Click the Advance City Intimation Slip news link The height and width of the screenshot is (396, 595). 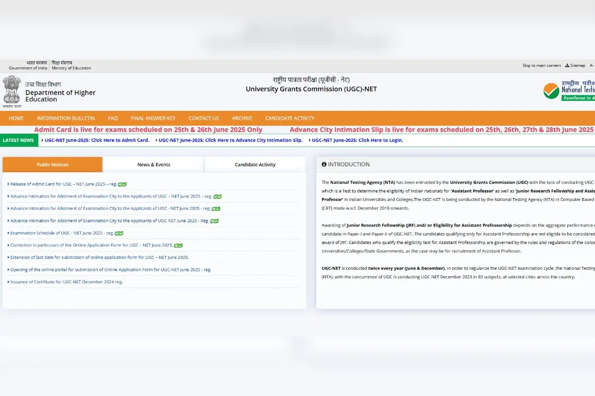pyautogui.click(x=230, y=140)
